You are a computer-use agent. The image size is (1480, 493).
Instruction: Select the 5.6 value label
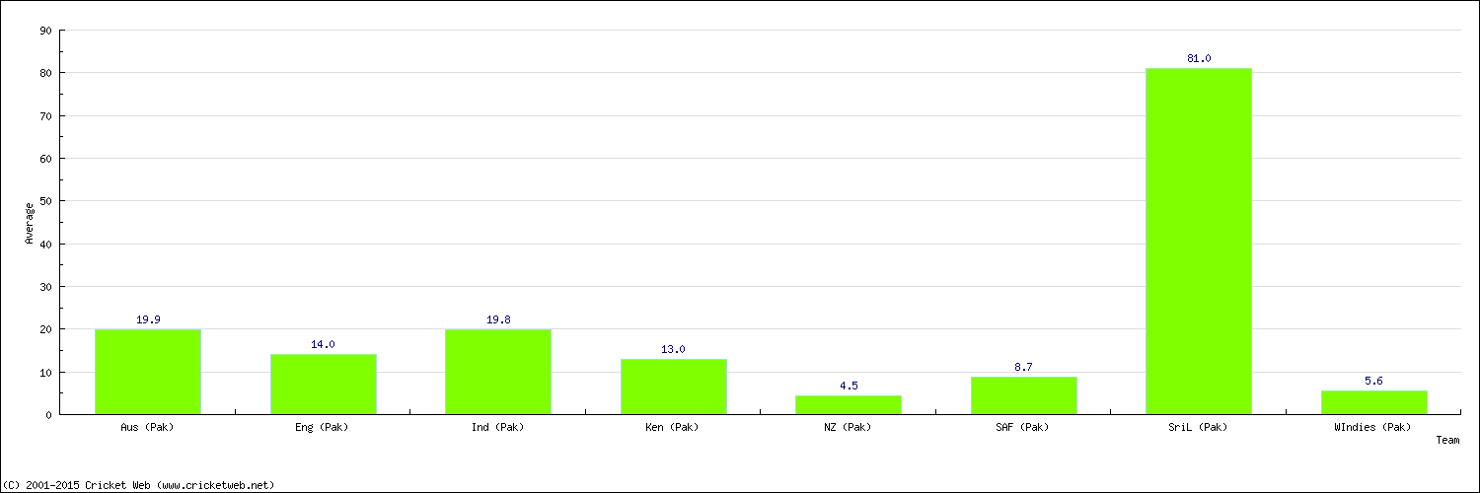coord(1374,381)
